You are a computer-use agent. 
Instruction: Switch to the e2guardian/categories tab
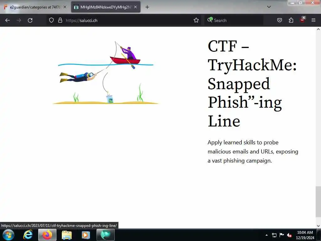click(35, 7)
